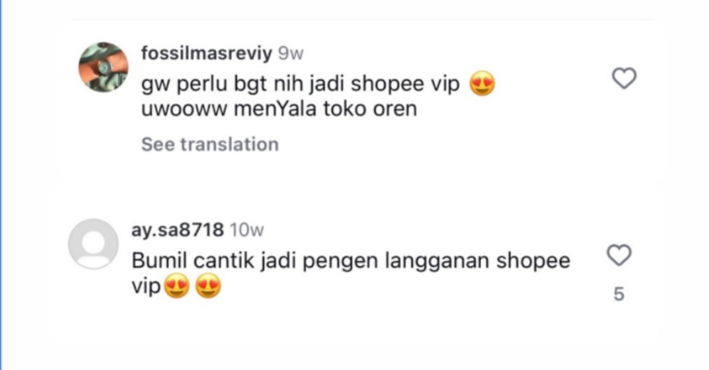This screenshot has width=709, height=370.
Task: Like ay.sa8718's comment with the heart icon
Action: 619,255
